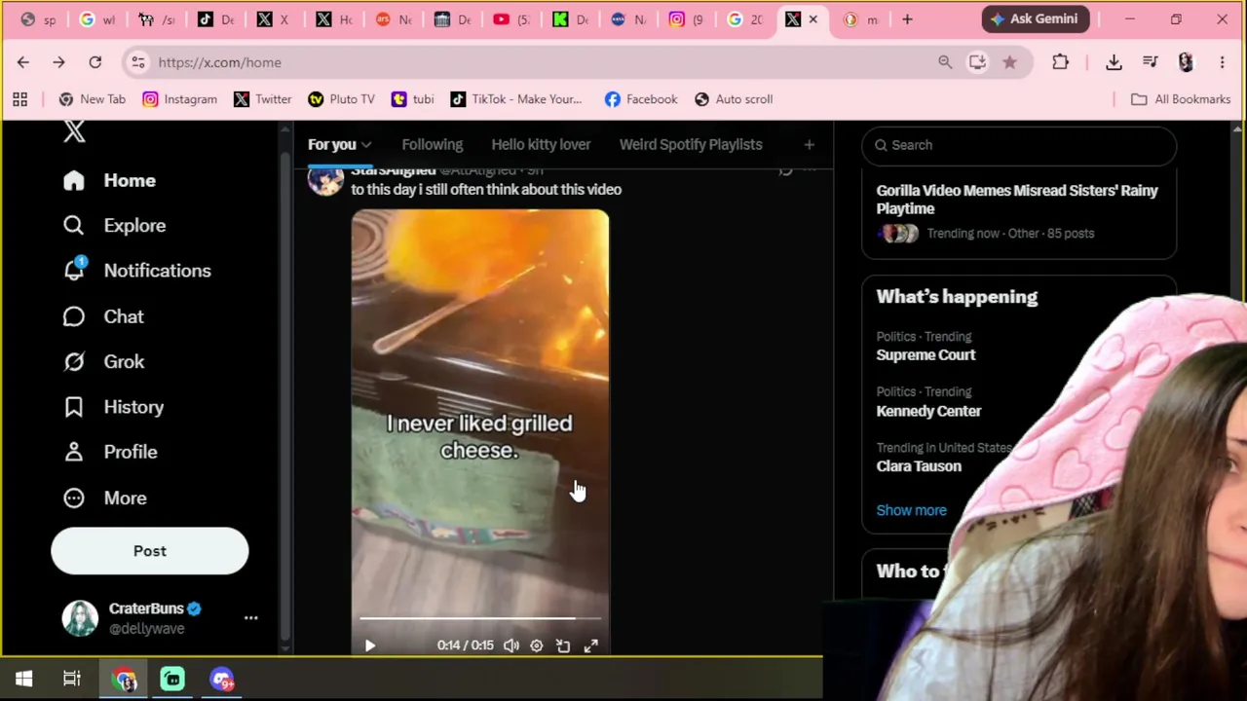Click the install app icon in address bar
The height and width of the screenshot is (701, 1247).
(x=977, y=62)
